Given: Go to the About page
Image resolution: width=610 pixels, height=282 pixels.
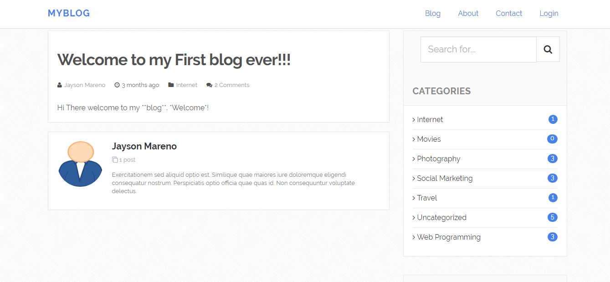Looking at the screenshot, I should point(468,14).
